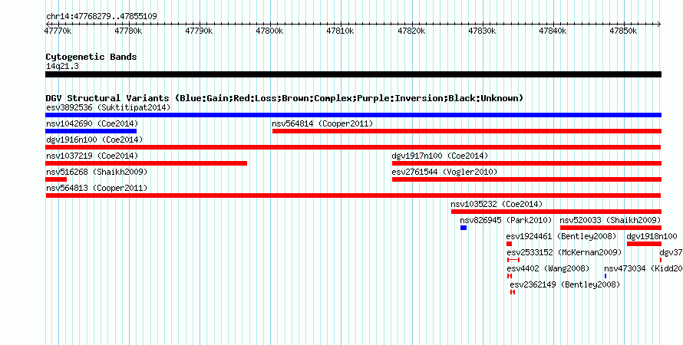The width and height of the screenshot is (683, 345).
Task: Click the partially visible dgv37 label
Action: [671, 252]
